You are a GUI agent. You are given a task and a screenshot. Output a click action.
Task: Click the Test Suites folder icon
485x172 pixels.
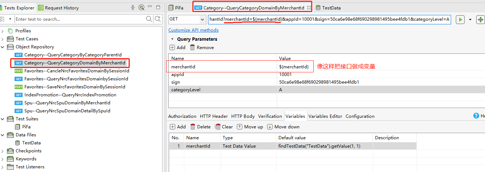coord(10,119)
